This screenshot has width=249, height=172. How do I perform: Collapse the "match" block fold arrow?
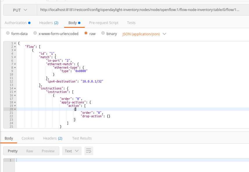(x=15, y=57)
